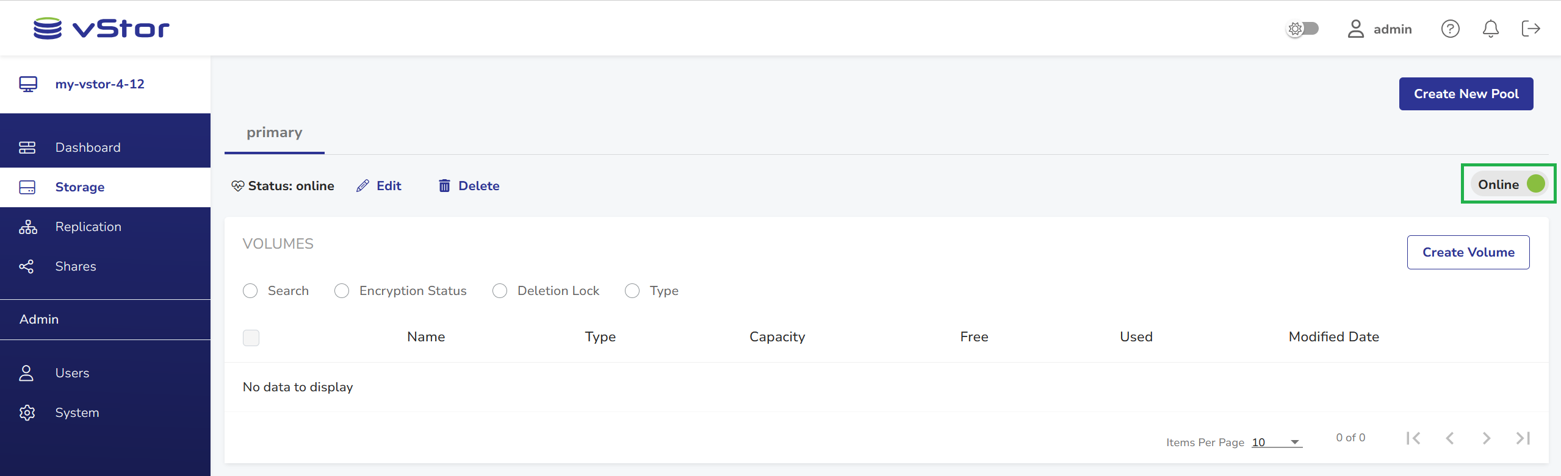Click the Delete trash can icon
This screenshot has width=1561, height=476.
444,186
